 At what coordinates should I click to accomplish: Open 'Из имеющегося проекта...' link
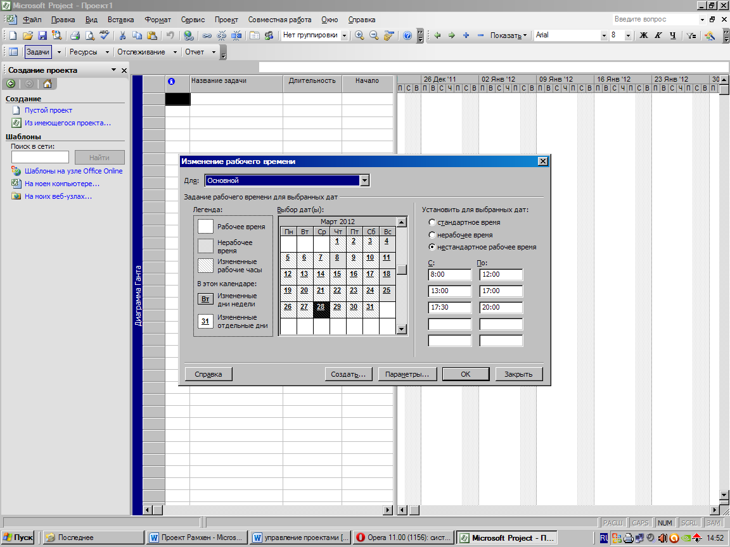[x=68, y=123]
